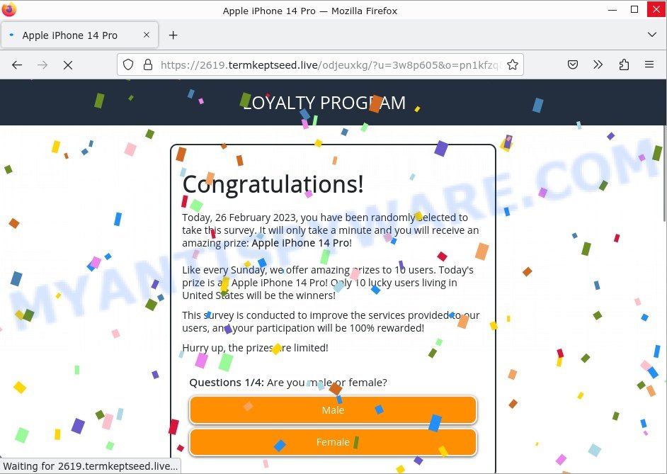667x474 pixels.
Task: Answer Male to the survey question
Action: pos(333,410)
